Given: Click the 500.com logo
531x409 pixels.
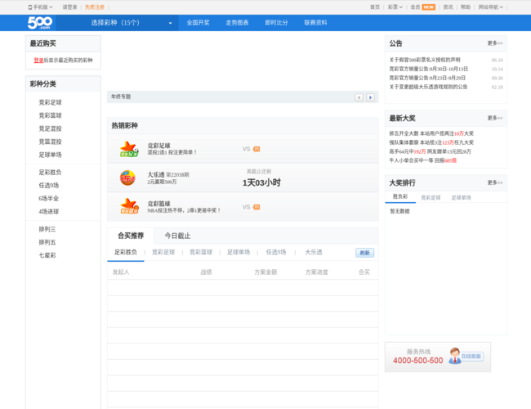Looking at the screenshot, I should pyautogui.click(x=40, y=23).
